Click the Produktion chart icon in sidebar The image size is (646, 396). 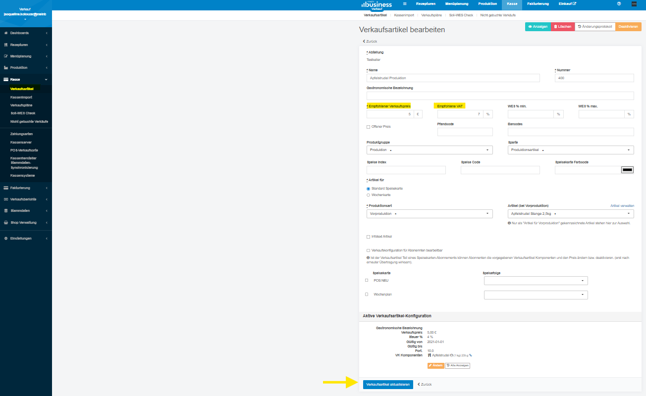(6, 68)
